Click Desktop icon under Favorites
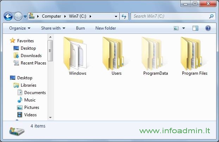Viewport: 219px width, 142px height. pyautogui.click(x=16, y=48)
